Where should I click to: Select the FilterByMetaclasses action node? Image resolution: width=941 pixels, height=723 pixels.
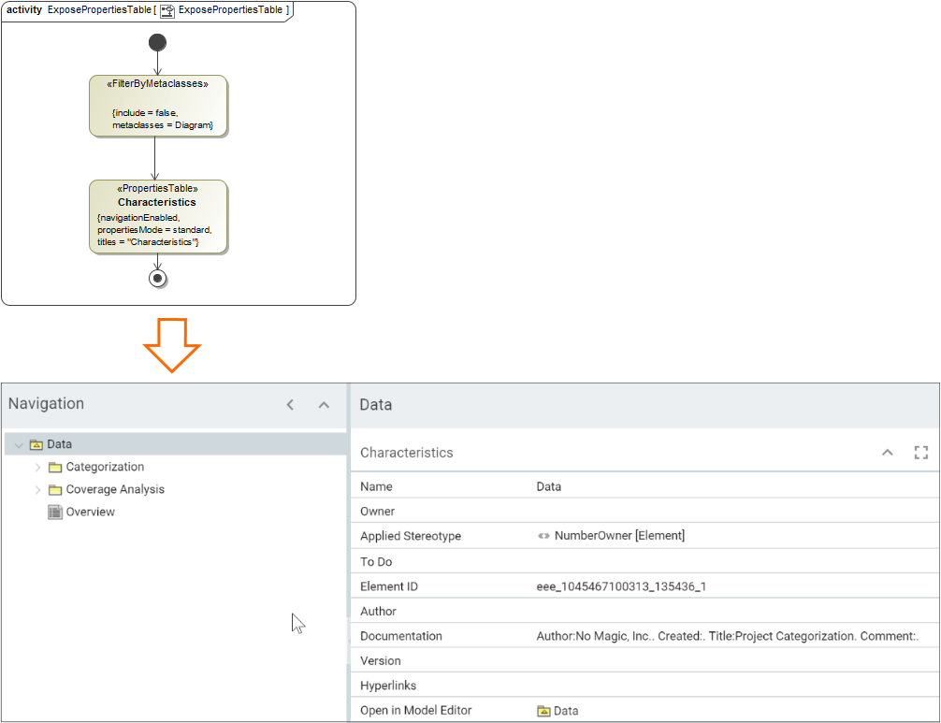tap(158, 106)
